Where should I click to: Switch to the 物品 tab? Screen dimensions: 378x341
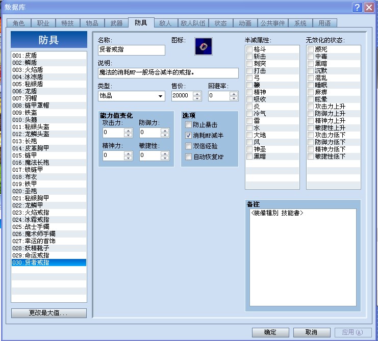[x=92, y=23]
